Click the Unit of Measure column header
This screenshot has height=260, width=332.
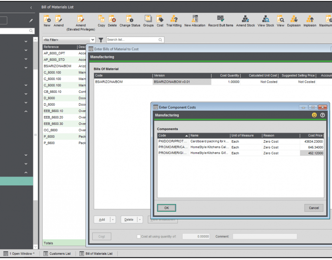(x=246, y=136)
